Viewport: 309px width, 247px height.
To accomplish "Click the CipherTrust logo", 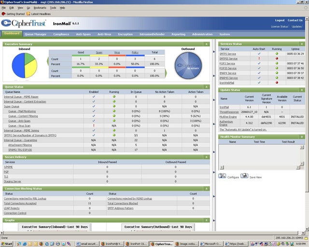I will pyautogui.click(x=24, y=23).
